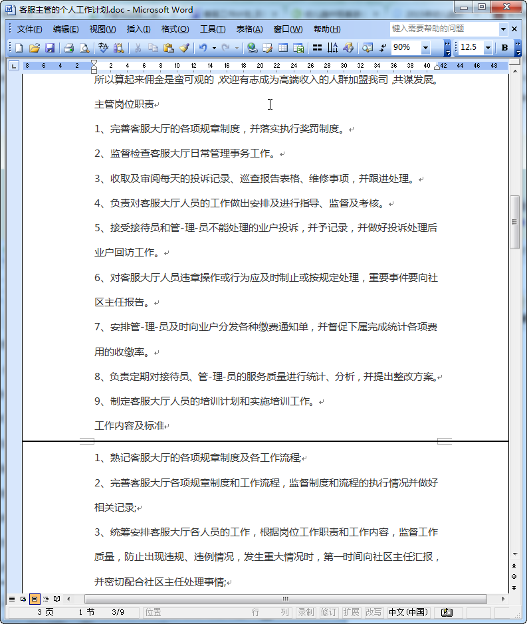This screenshot has height=624, width=527.
Task: Expand the Undo history dropdown arrow
Action: click(214, 48)
